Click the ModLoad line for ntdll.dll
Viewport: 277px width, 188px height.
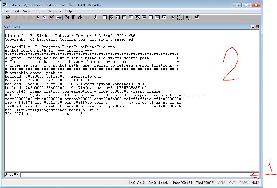pyautogui.click(x=48, y=80)
